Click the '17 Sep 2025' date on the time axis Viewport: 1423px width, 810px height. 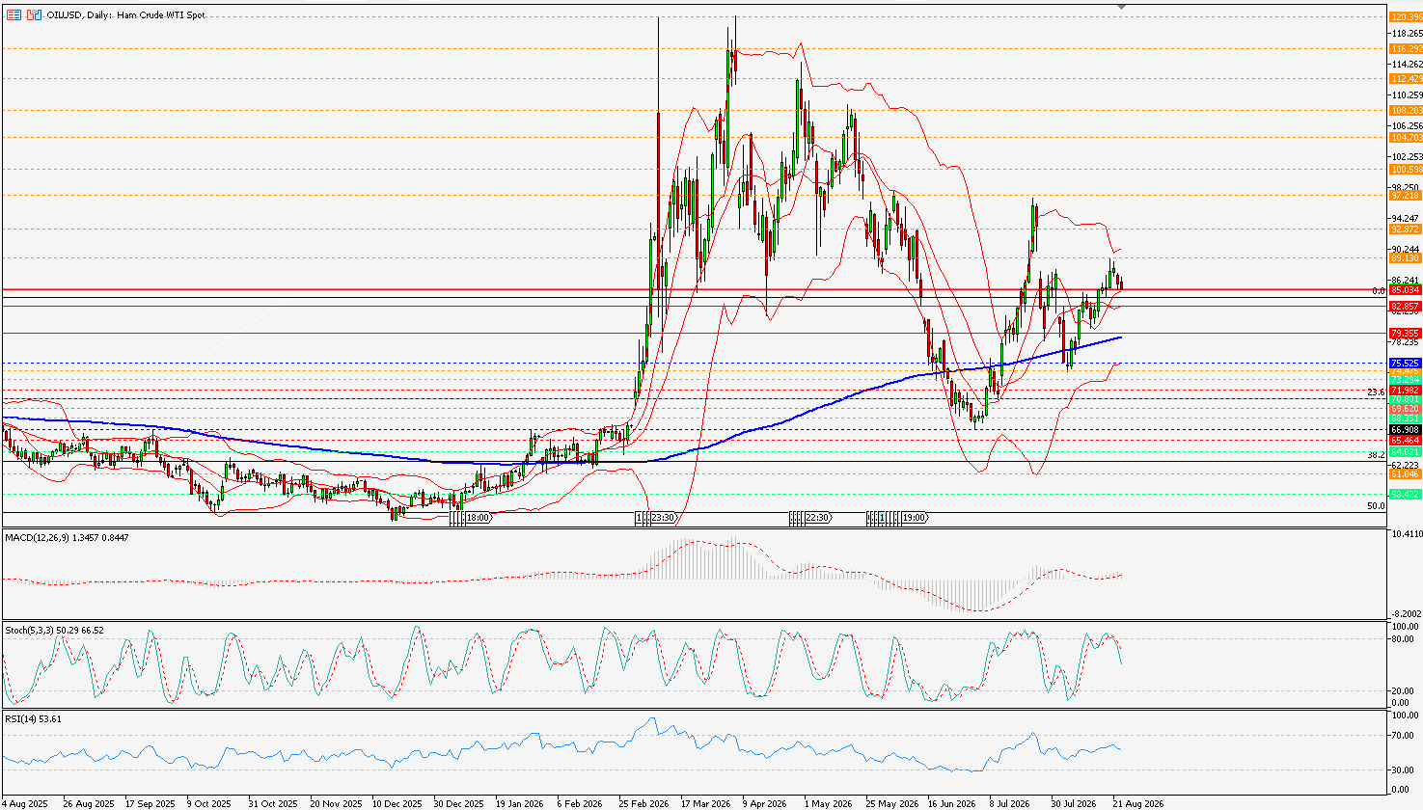(150, 803)
